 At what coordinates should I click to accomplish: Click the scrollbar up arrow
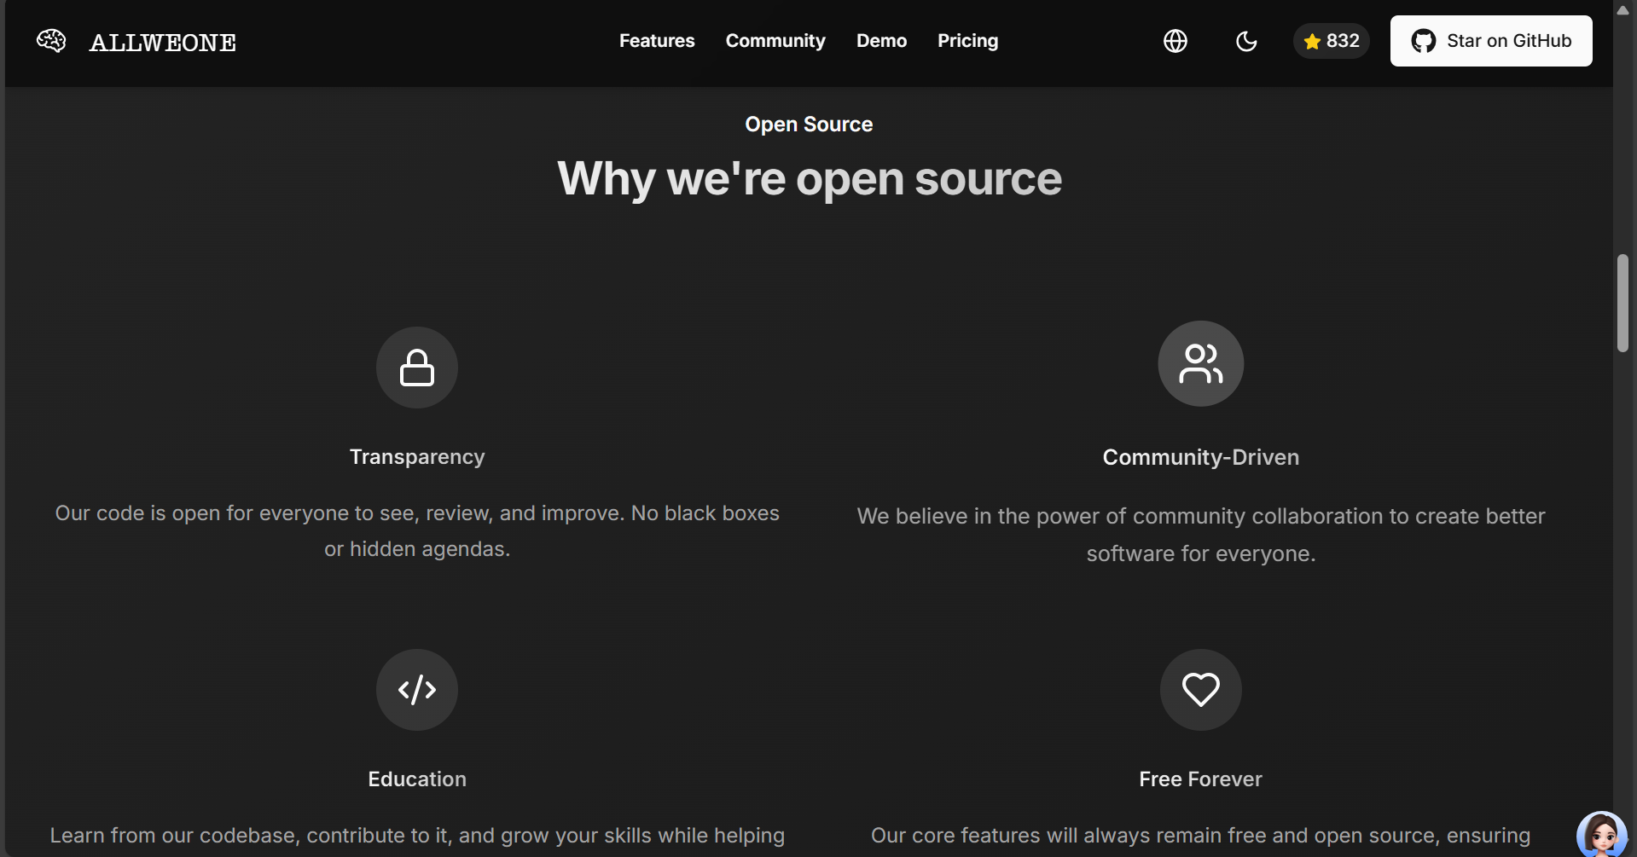[1622, 9]
